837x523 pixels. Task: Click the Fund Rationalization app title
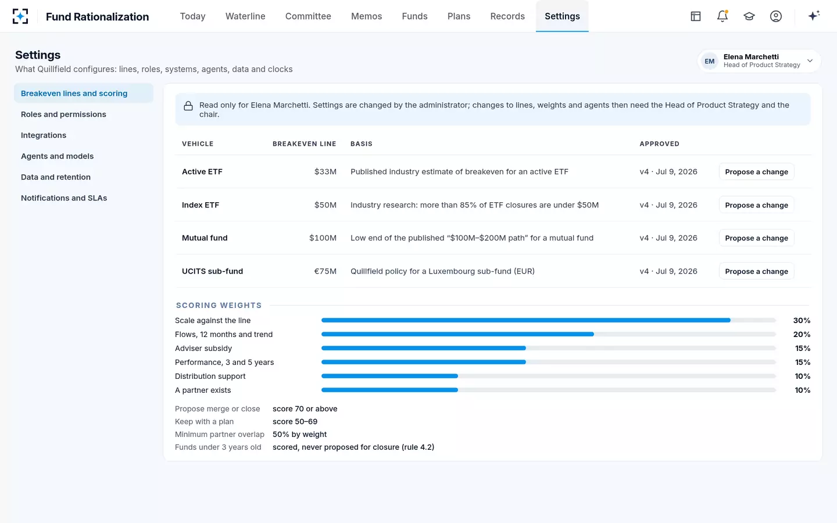[97, 16]
